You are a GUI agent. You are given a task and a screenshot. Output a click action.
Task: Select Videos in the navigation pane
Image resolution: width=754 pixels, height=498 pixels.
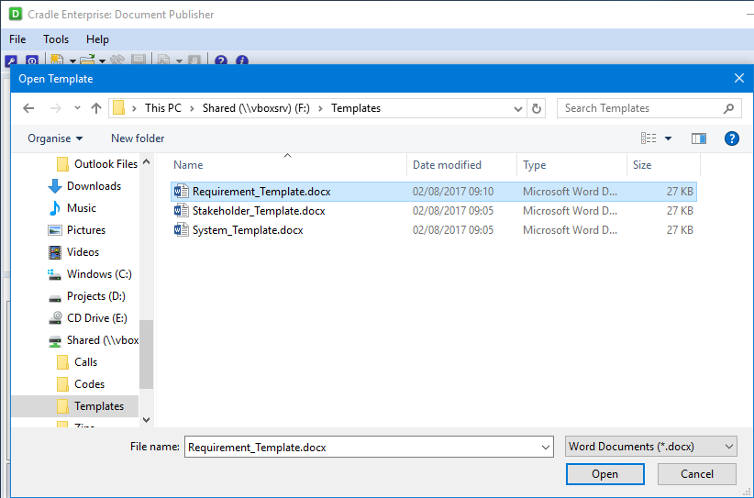coord(74,252)
